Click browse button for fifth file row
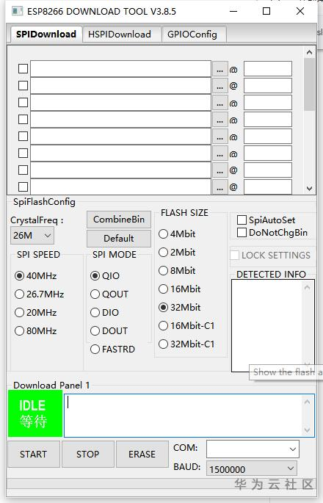The image size is (323, 503). coord(219,137)
